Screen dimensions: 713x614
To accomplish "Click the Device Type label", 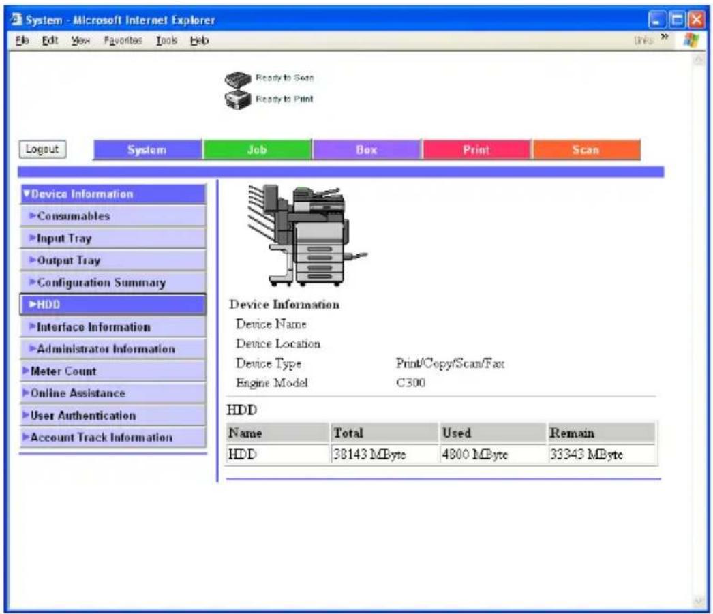I will click(x=269, y=364).
